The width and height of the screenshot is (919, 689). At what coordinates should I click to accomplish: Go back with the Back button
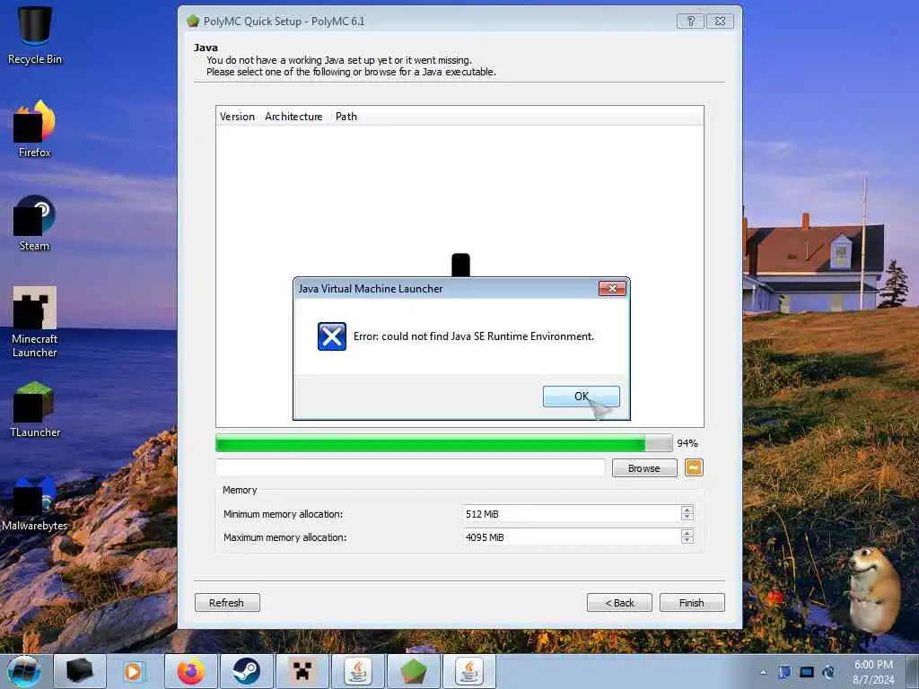[x=619, y=603]
